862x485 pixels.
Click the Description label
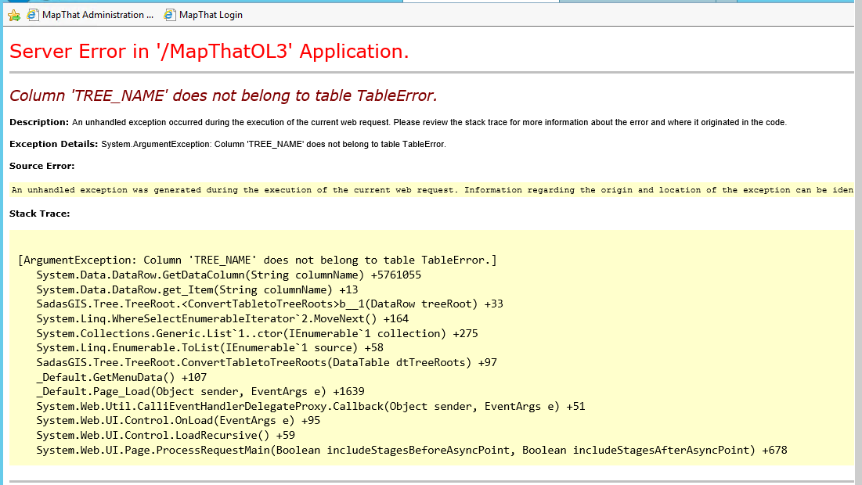point(39,122)
